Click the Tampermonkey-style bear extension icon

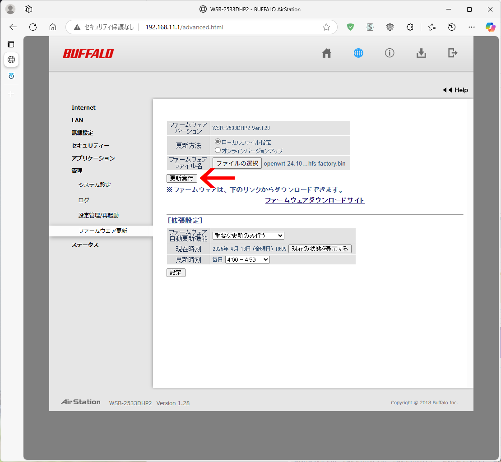pyautogui.click(x=390, y=27)
